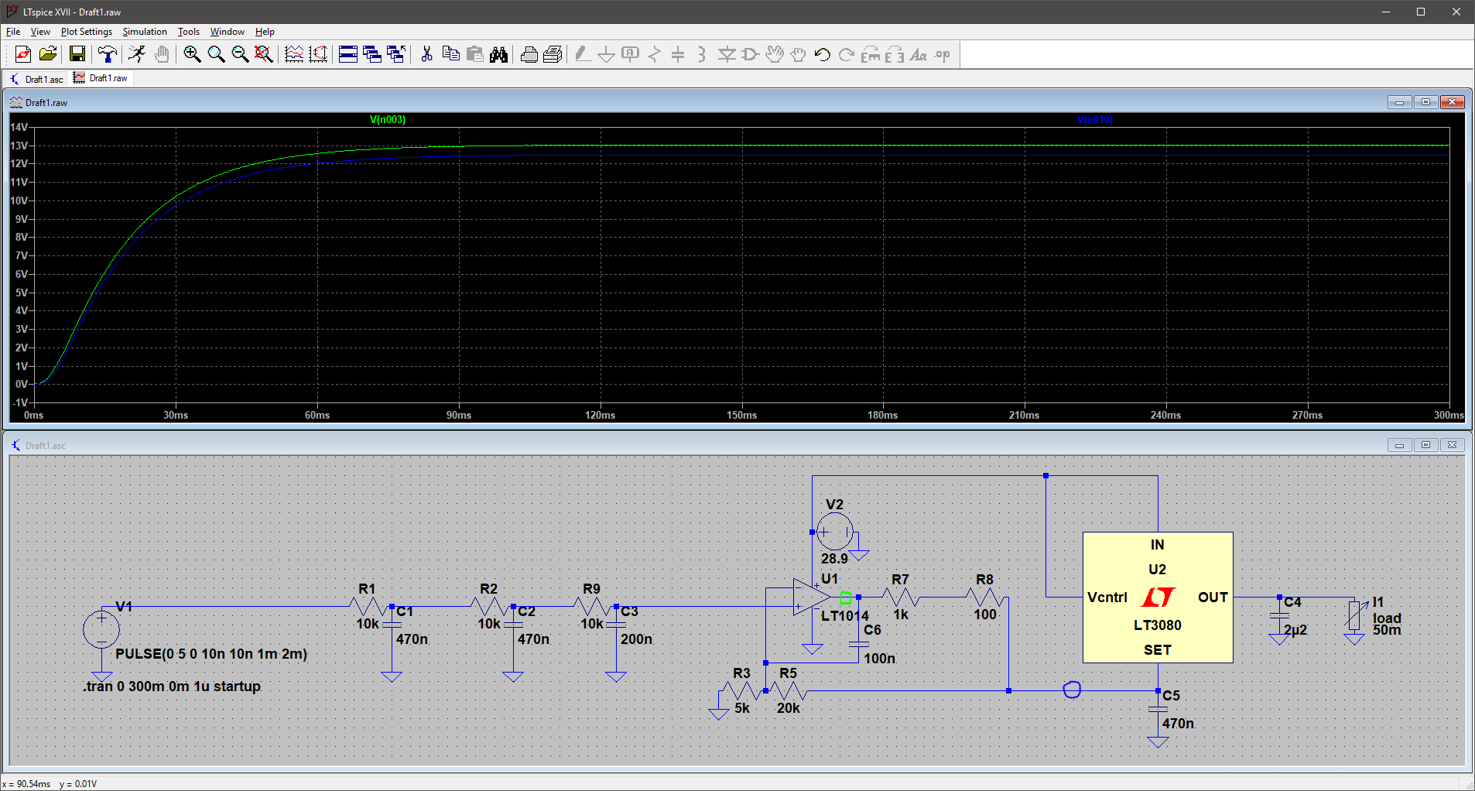Maximize the Draft1.asc schematic window
Image resolution: width=1475 pixels, height=791 pixels.
1425,445
